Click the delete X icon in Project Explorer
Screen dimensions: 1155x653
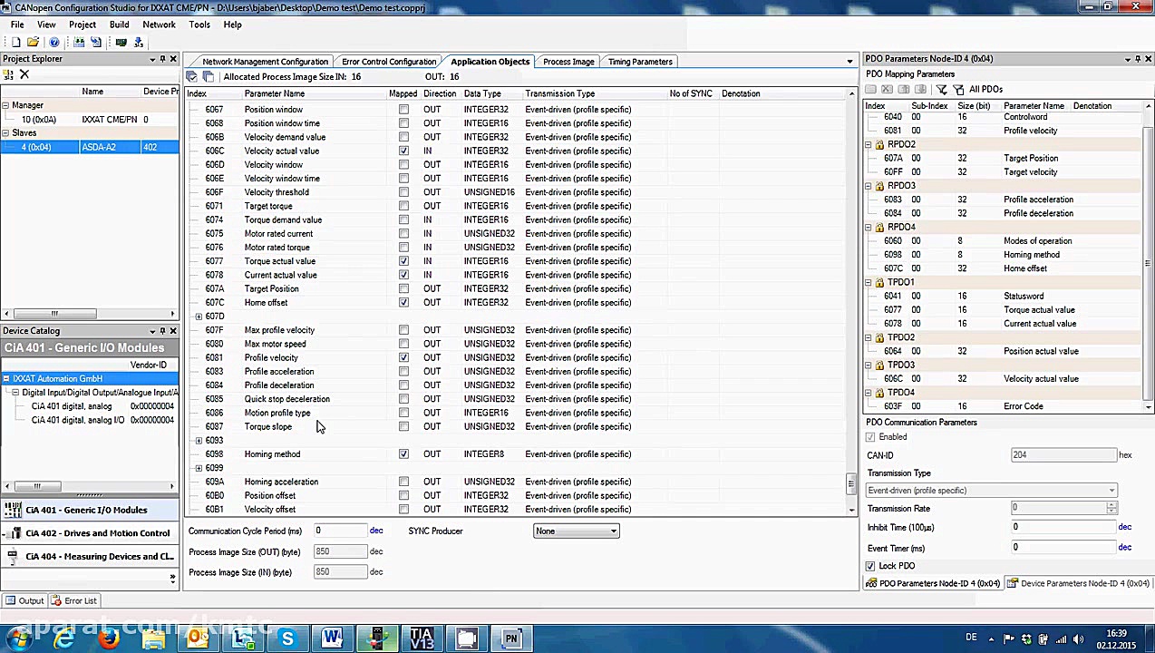[x=24, y=74]
